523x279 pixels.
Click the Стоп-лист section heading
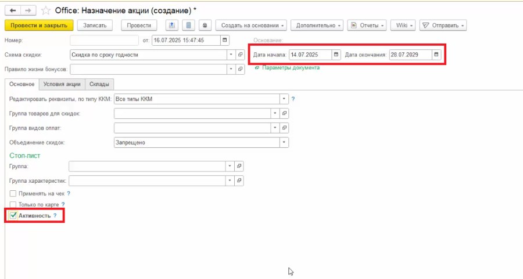coord(24,155)
